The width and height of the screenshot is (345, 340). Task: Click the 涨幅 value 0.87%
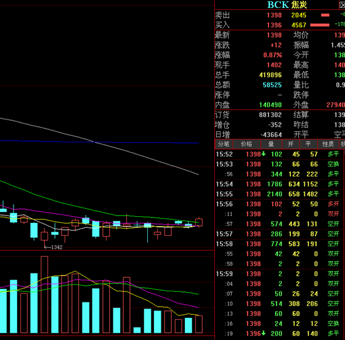272,55
